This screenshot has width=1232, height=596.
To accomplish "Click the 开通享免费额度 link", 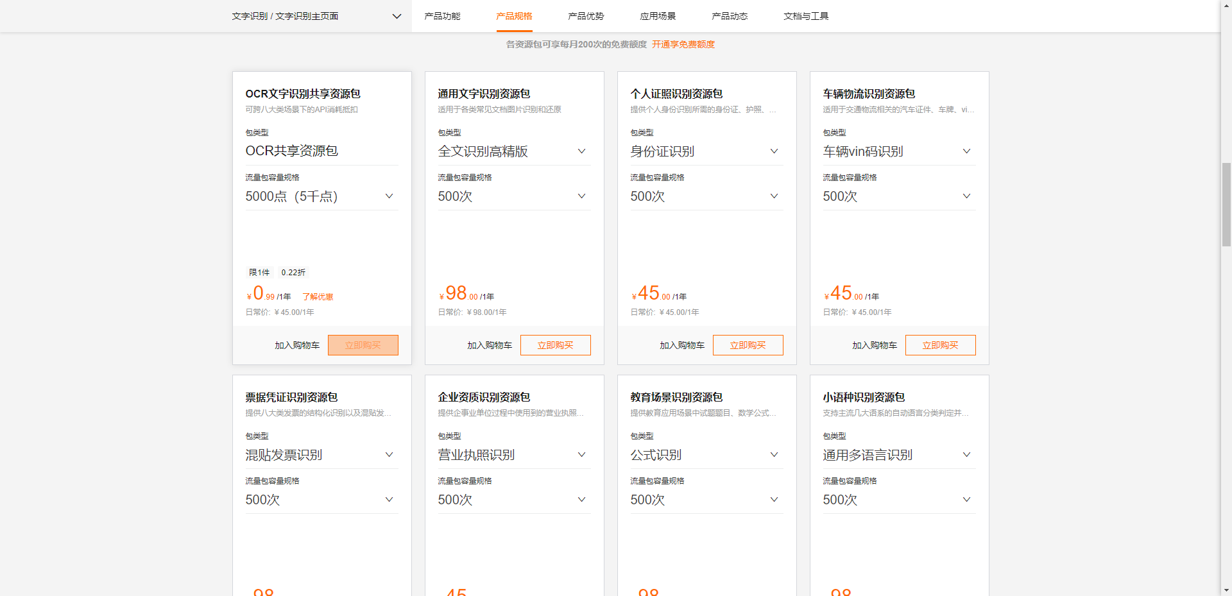I will click(683, 44).
